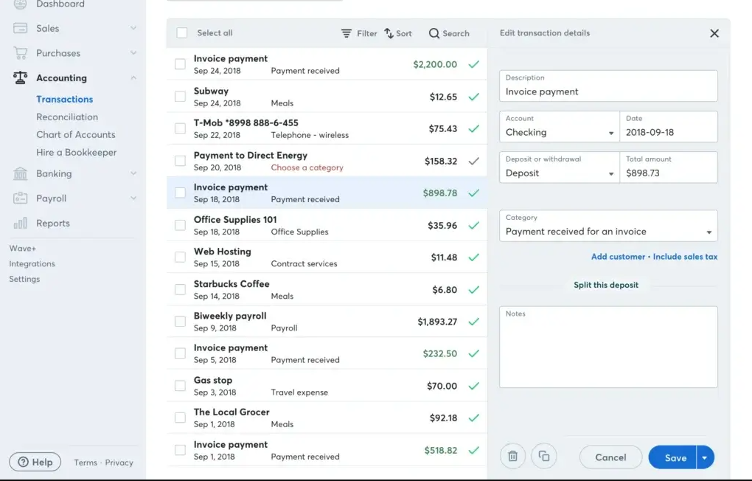Click inside the Notes text area
The height and width of the screenshot is (481, 752).
[607, 347]
